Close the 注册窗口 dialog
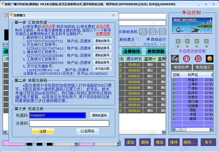Screen dimensions: 219x152 pyautogui.click(x=113, y=15)
